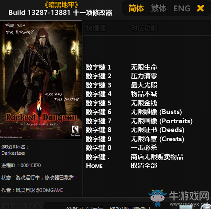This screenshot has height=209, width=211.
Task: Select the 物品不减 function
Action: click(144, 94)
